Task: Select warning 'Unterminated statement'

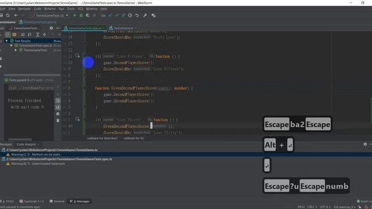Action: tap(38, 164)
